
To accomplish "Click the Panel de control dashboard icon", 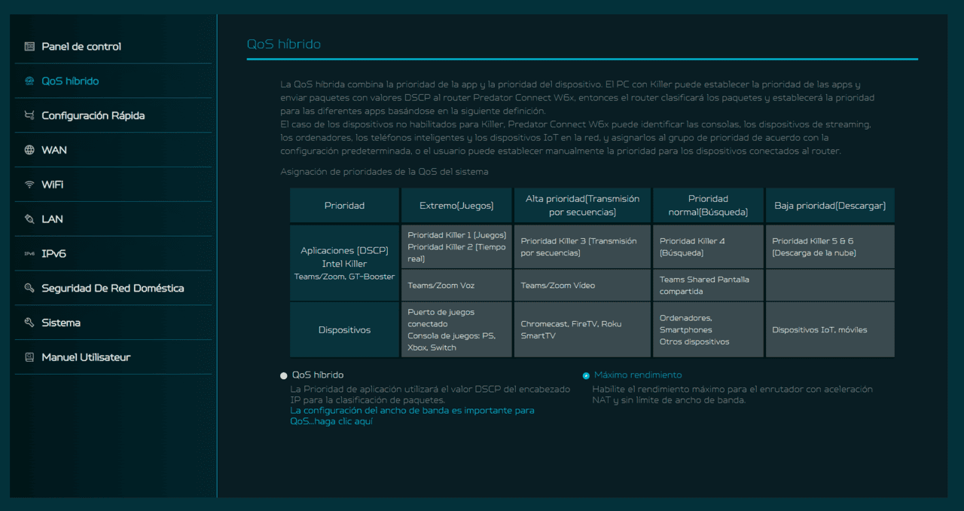I will click(x=29, y=47).
